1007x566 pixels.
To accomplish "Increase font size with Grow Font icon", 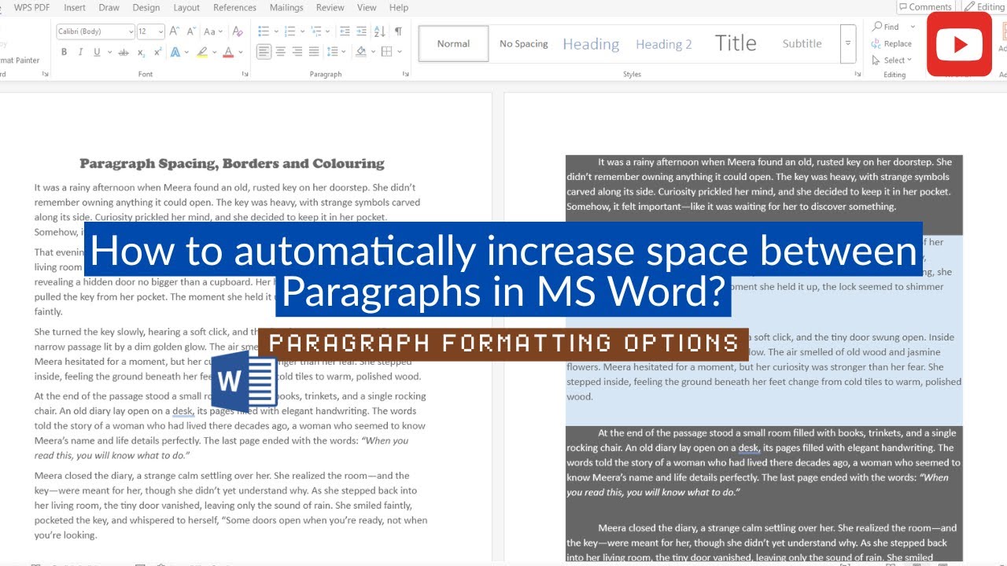I will pos(174,31).
